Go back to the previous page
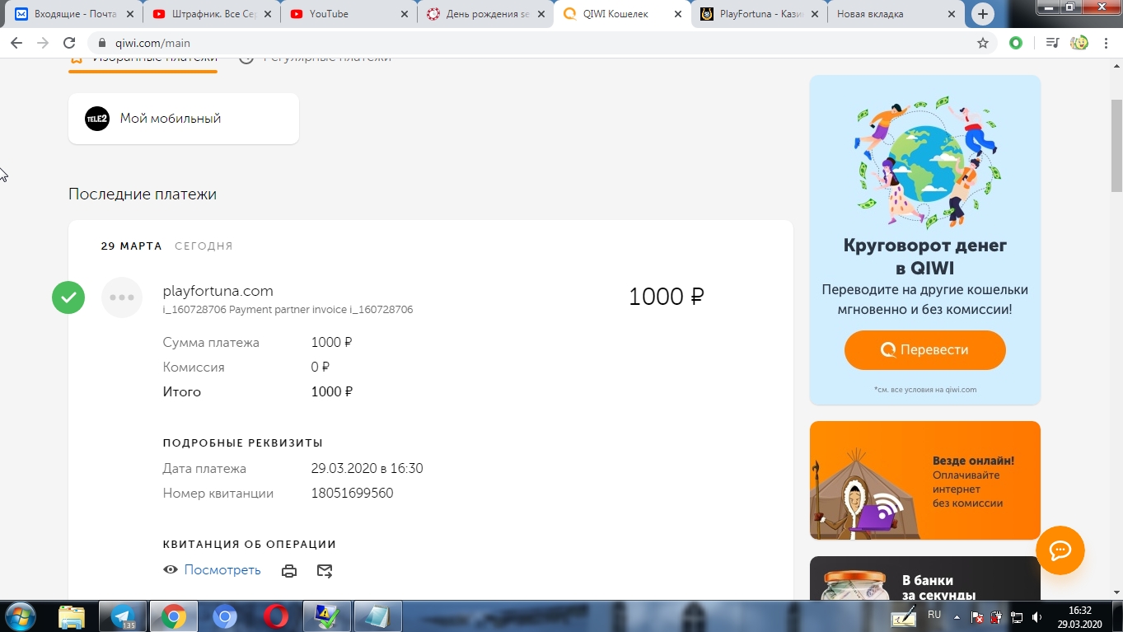The height and width of the screenshot is (632, 1123). (16, 43)
